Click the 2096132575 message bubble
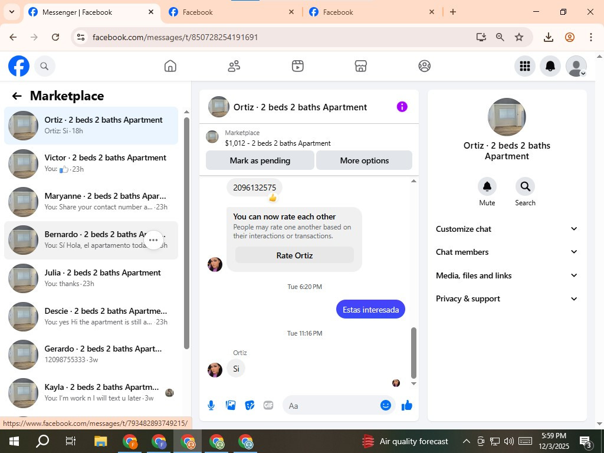This screenshot has width=604, height=453. click(254, 188)
